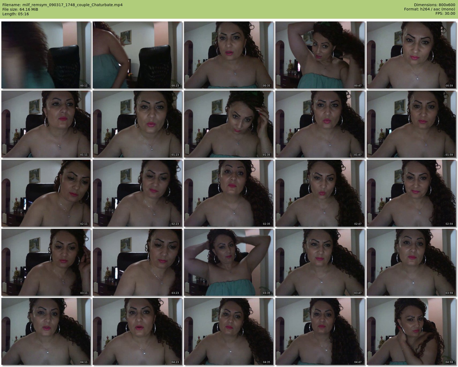The image size is (458, 367).
Task: Click the thumbnail timestamped 03:47
Action: (x=320, y=262)
